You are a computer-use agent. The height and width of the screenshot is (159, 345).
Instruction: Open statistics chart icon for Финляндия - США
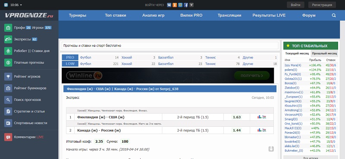pos(259,117)
